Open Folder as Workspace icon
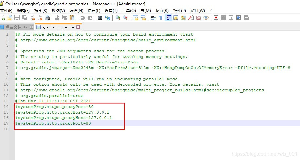This screenshot has height=160, width=300. [x=198, y=18]
